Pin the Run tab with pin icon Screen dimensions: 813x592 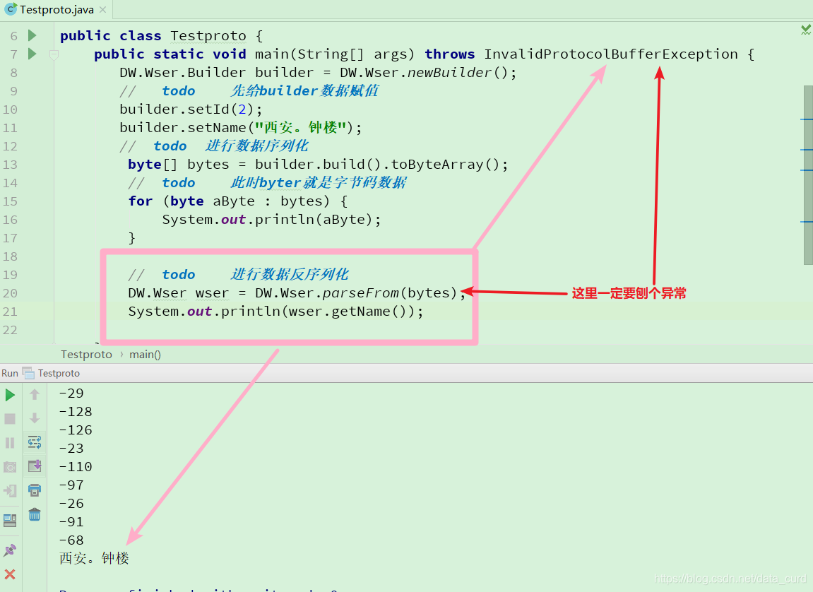tap(10, 550)
